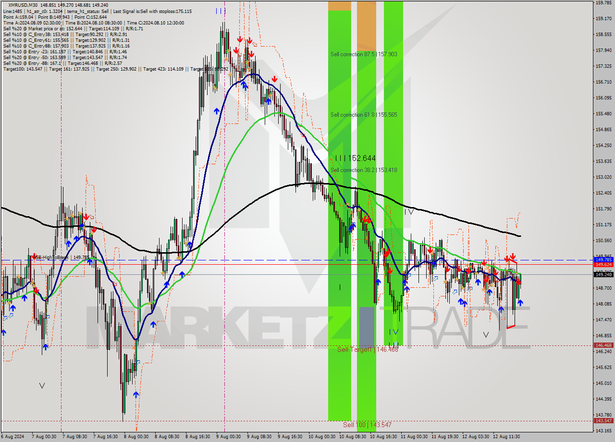Click the red 143.547 price tag

tap(603, 420)
